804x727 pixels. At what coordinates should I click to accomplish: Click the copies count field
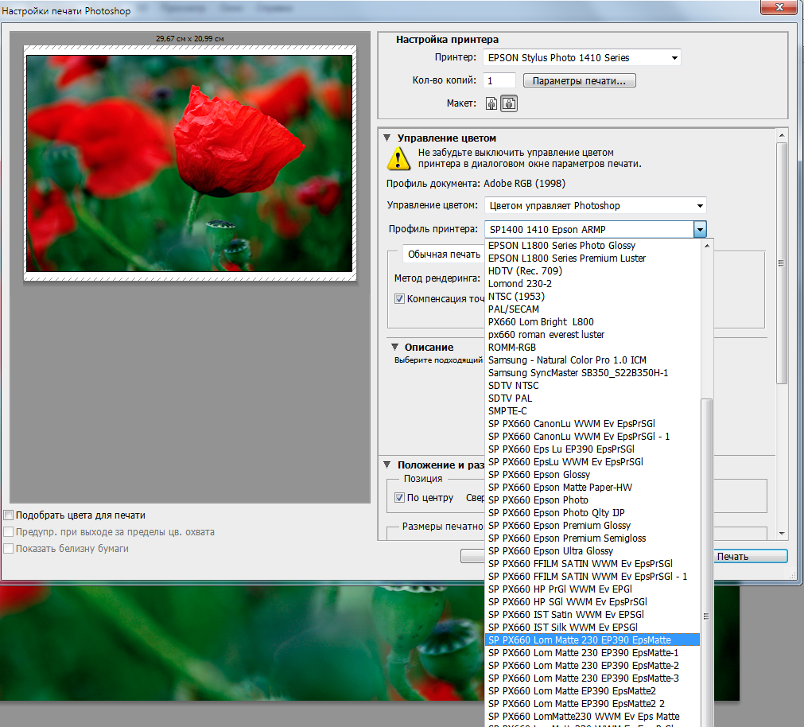click(x=499, y=80)
